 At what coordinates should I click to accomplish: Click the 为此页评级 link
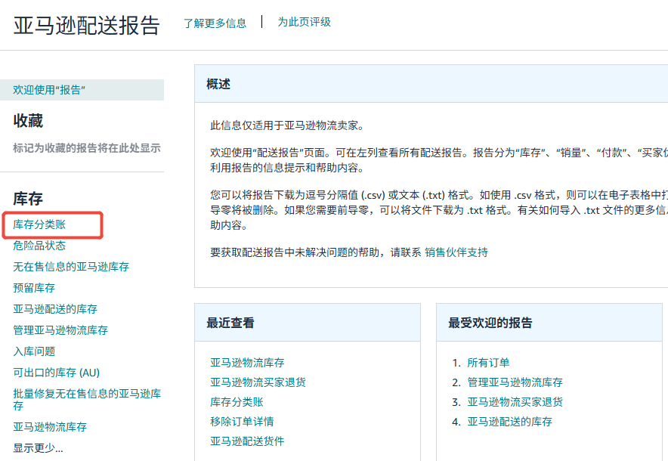(x=305, y=22)
